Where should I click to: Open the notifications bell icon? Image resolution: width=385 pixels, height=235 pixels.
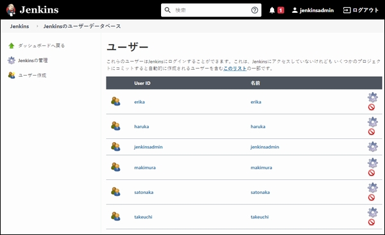(272, 10)
